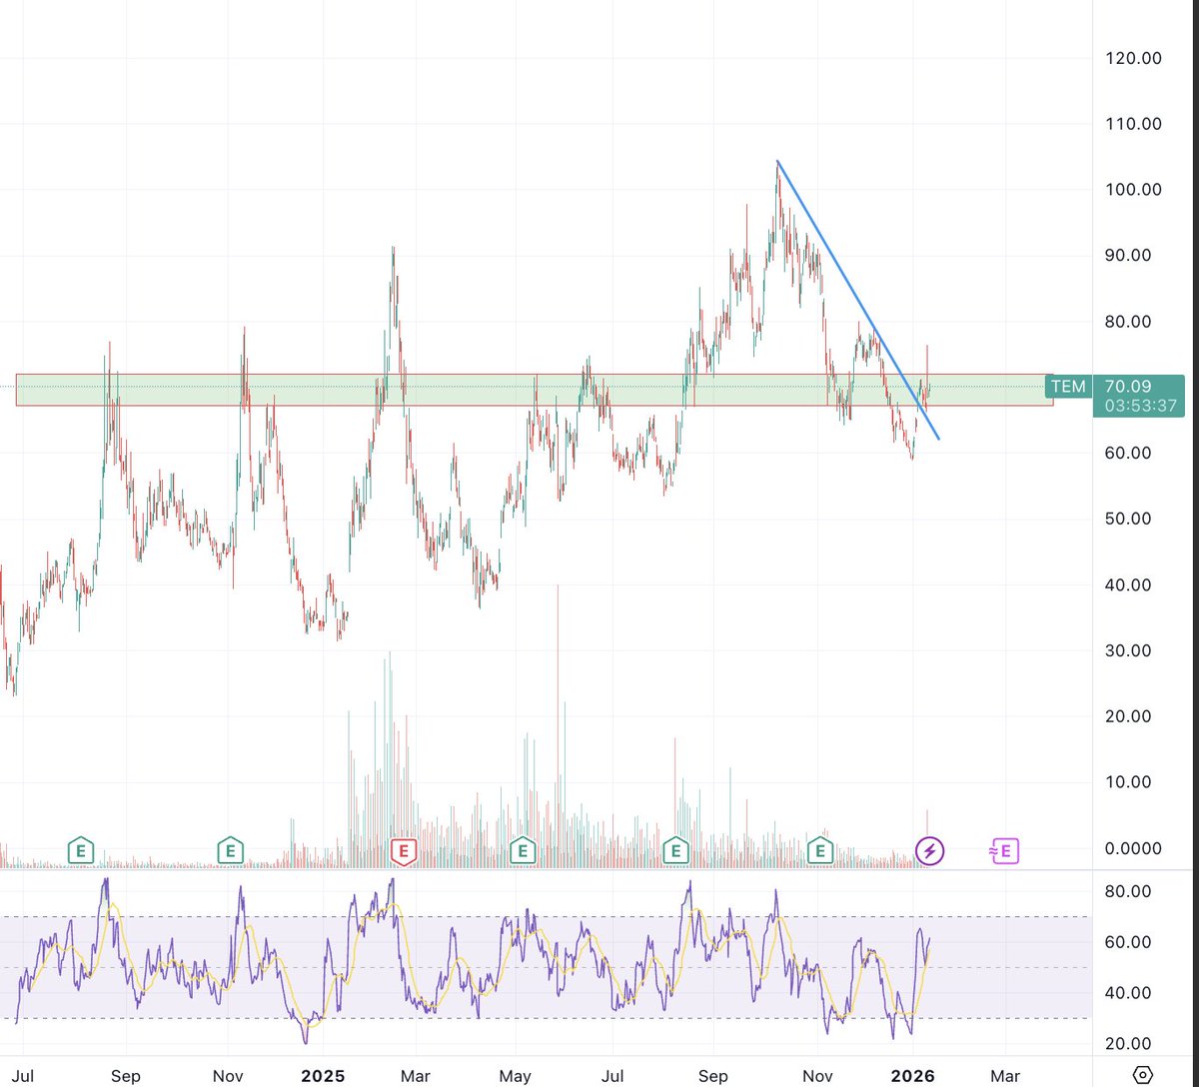Click the 80.00 value on the price scale
Image resolution: width=1199 pixels, height=1087 pixels.
coord(1128,322)
